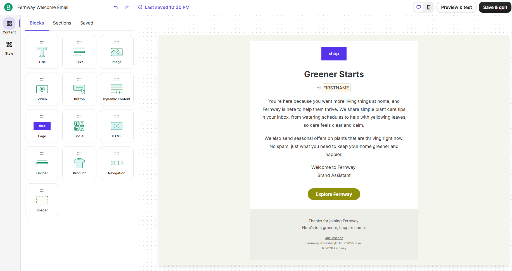Click the shop logo in email
512x271 pixels.
coord(334,54)
